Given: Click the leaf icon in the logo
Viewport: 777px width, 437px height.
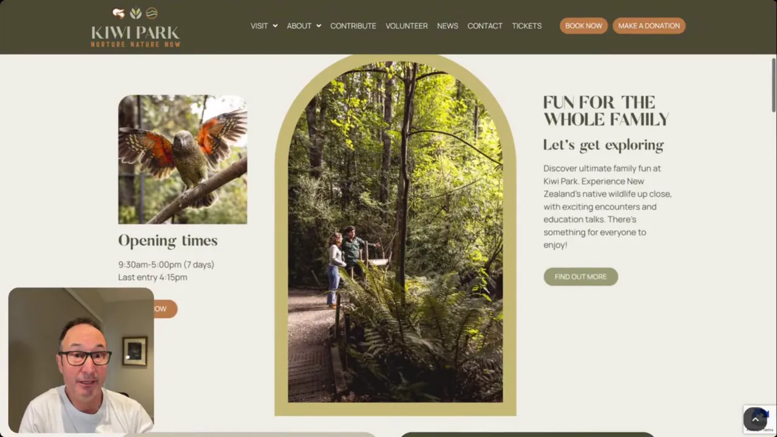Looking at the screenshot, I should [x=135, y=13].
